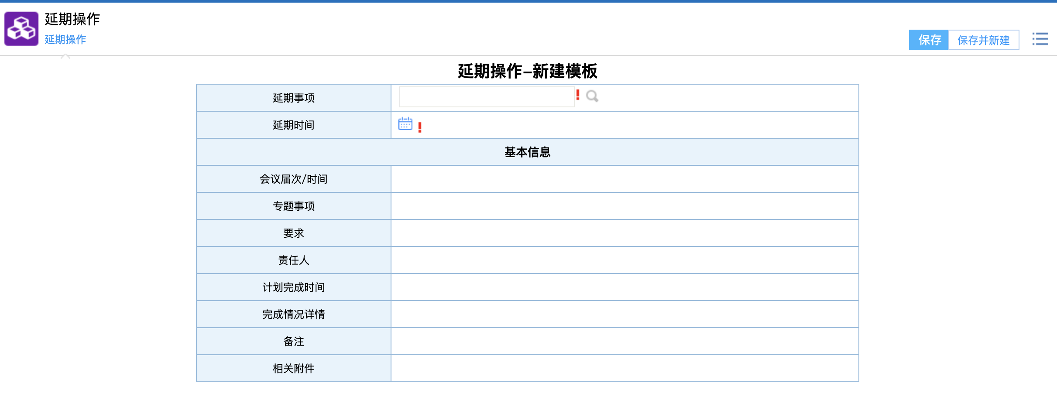Select the 相关附件 label cell
The image size is (1057, 404).
[293, 368]
